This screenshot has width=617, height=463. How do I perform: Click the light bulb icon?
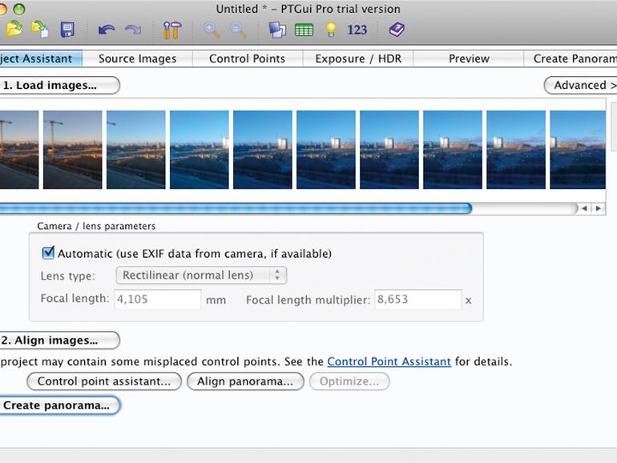pyautogui.click(x=330, y=30)
